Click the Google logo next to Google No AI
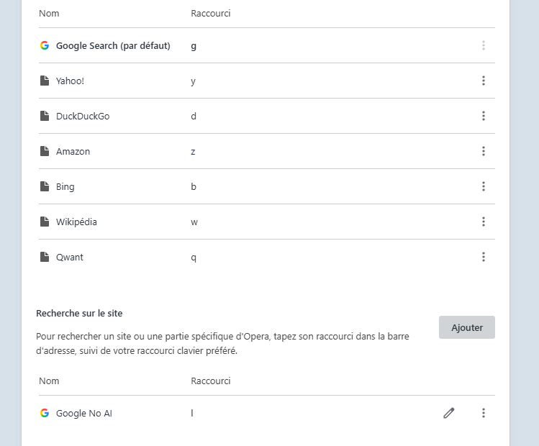The width and height of the screenshot is (539, 446). point(45,413)
